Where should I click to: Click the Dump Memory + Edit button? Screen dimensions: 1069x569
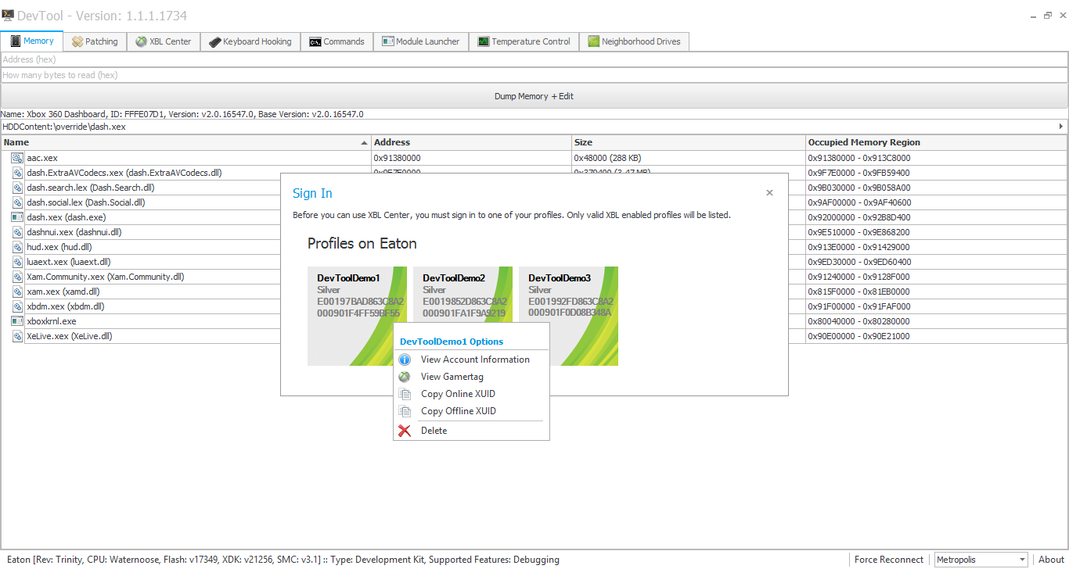coord(534,96)
